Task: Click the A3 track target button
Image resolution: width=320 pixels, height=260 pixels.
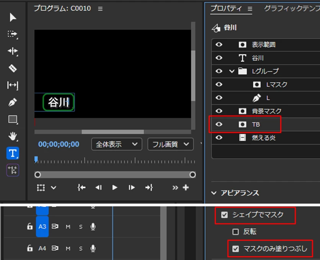Action: 42,227
